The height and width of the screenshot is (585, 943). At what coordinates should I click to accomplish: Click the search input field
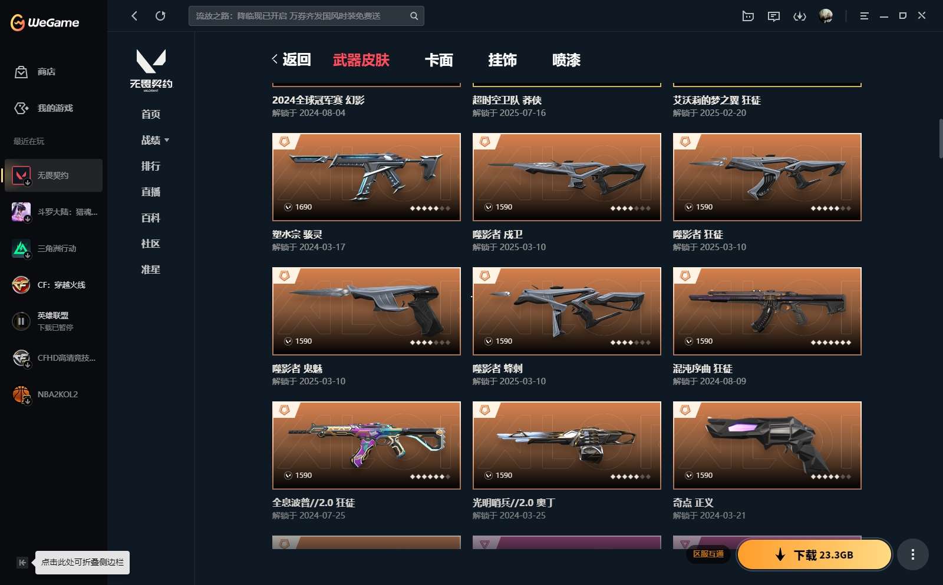coord(299,16)
